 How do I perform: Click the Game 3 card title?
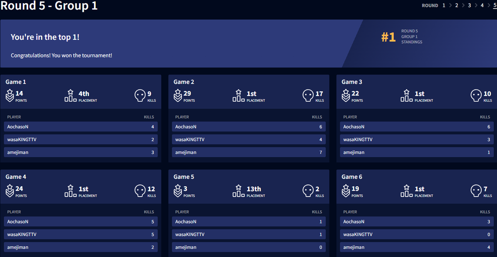pos(352,82)
